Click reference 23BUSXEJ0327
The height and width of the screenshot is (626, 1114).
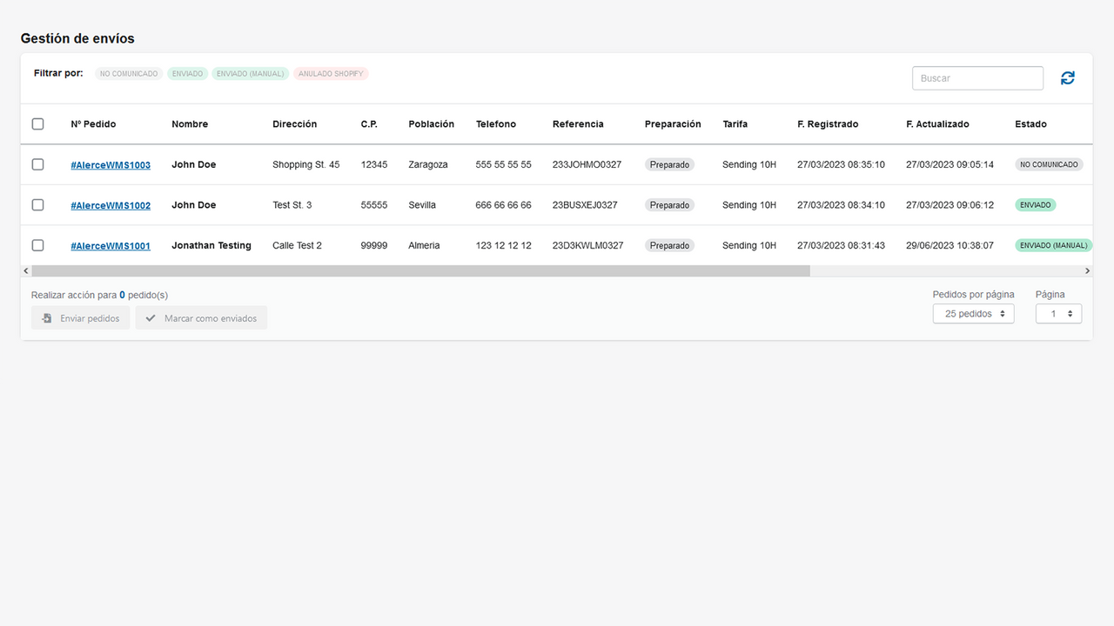[585, 205]
